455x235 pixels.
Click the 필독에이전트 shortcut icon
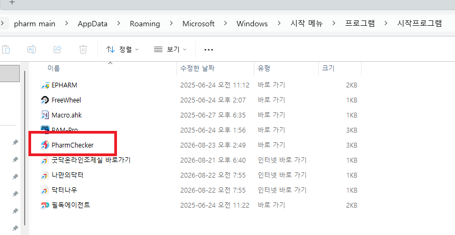click(x=45, y=205)
